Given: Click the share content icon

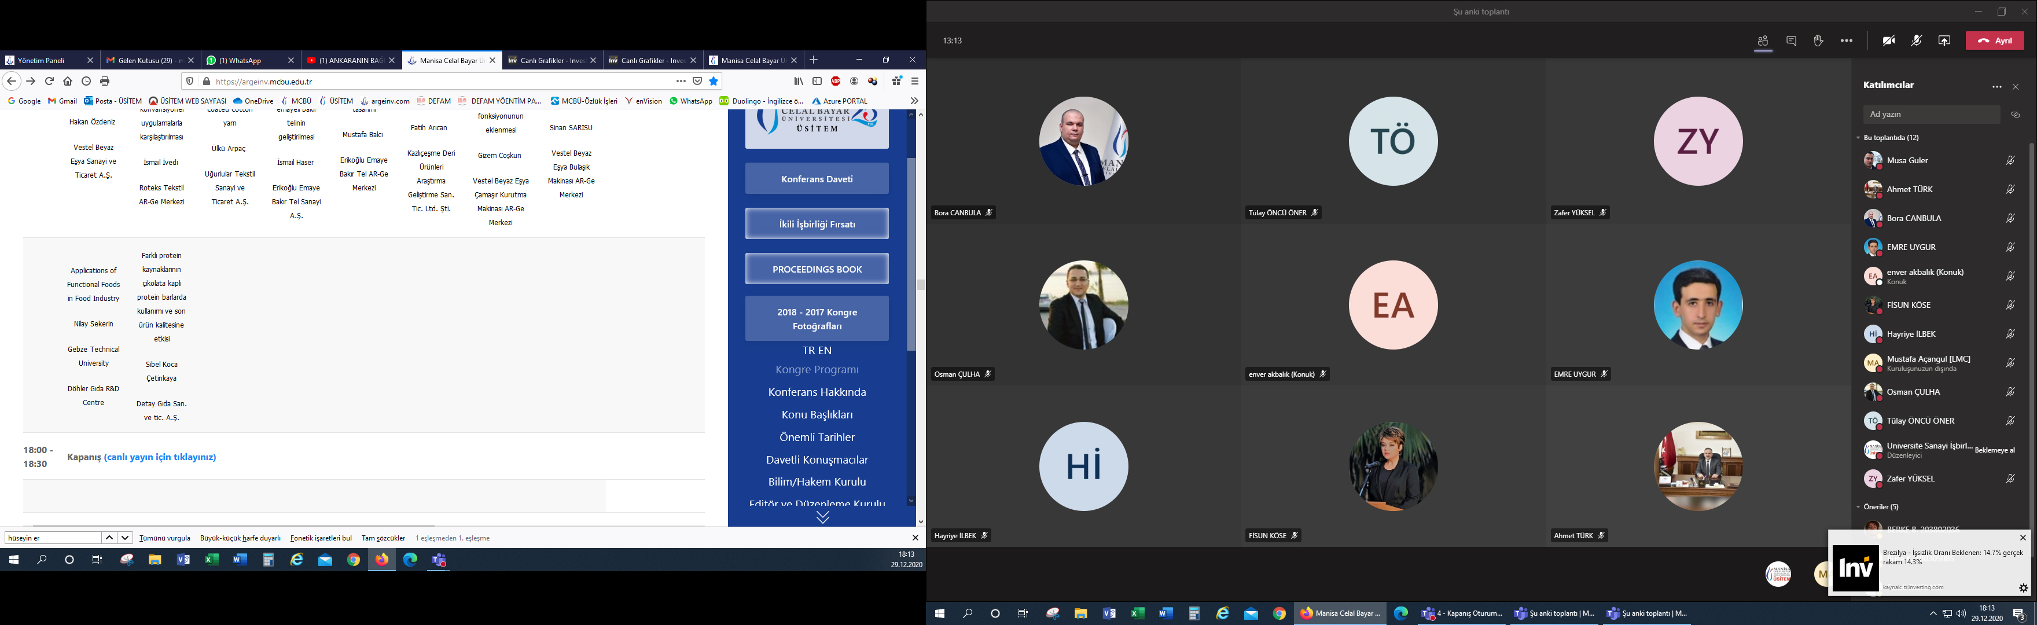Looking at the screenshot, I should 1944,41.
